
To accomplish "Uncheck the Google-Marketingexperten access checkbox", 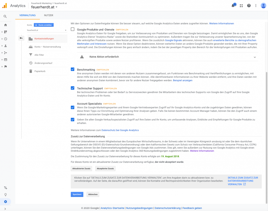I will point(73,107).
